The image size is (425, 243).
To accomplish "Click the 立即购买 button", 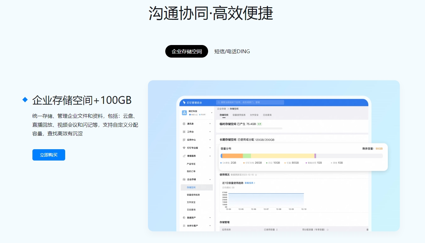I will [x=49, y=155].
